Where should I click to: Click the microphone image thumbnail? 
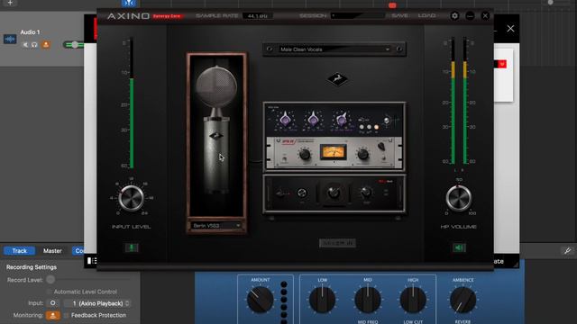pyautogui.click(x=216, y=135)
